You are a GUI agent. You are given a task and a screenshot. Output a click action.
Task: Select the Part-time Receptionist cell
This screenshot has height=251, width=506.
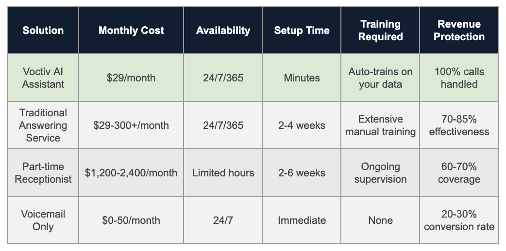[43, 173]
